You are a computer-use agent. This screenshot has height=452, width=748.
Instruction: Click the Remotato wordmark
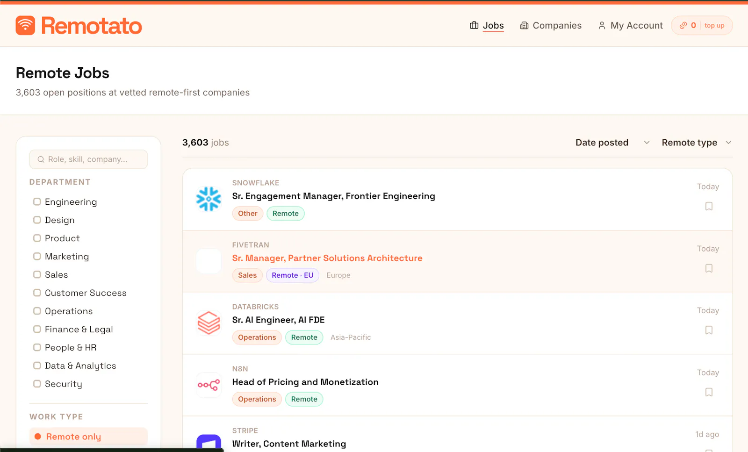[x=92, y=26]
